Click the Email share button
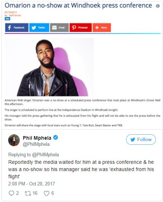Image resolution: width=163 pixels, height=202 pixels. coord(59,28)
